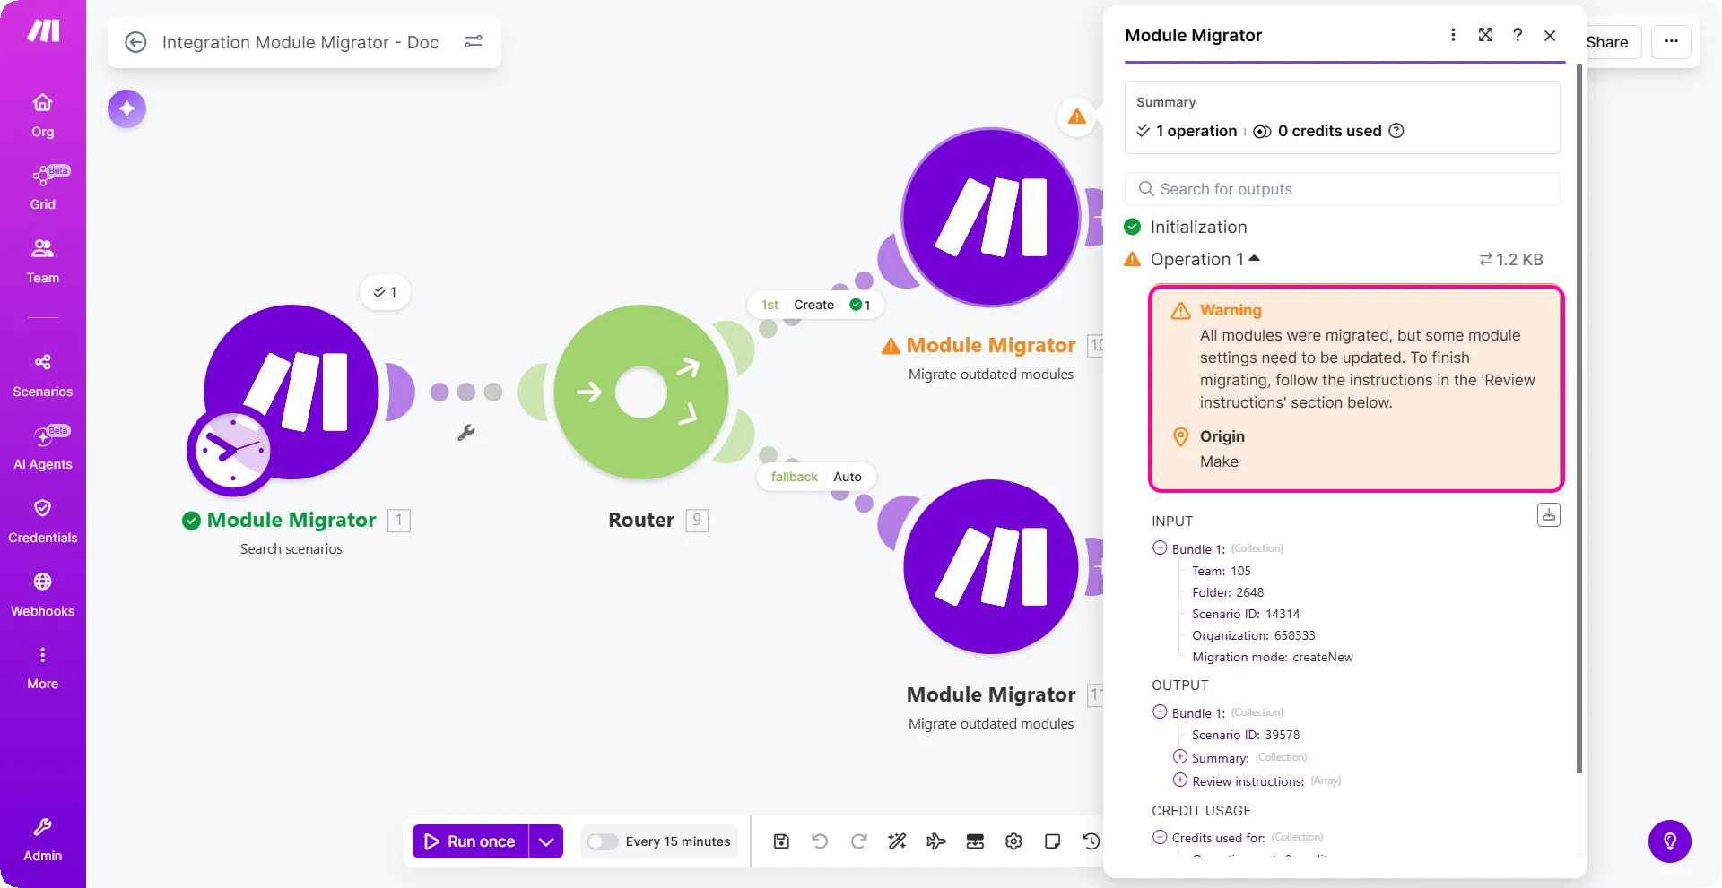Image resolution: width=1722 pixels, height=888 pixels.
Task: Click the Make logo in the sidebar
Action: pyautogui.click(x=43, y=30)
